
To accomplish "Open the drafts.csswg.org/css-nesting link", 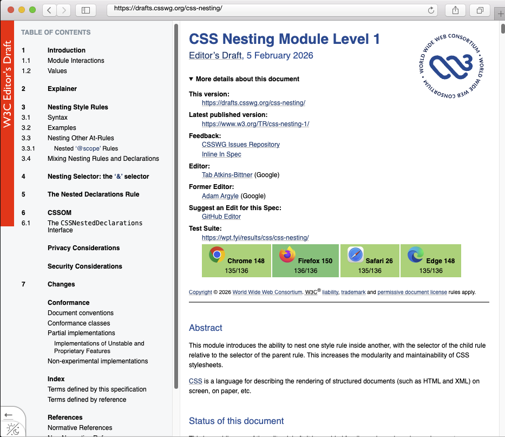I will coord(253,103).
